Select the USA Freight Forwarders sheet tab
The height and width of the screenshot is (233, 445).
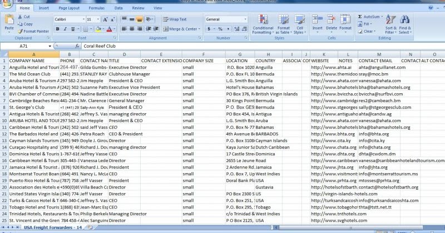53,227
